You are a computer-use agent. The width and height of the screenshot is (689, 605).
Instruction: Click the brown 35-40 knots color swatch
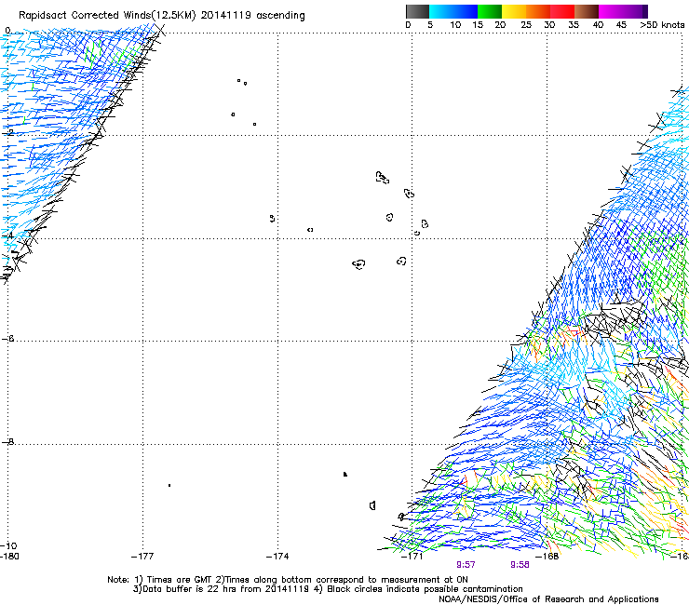[x=587, y=11]
